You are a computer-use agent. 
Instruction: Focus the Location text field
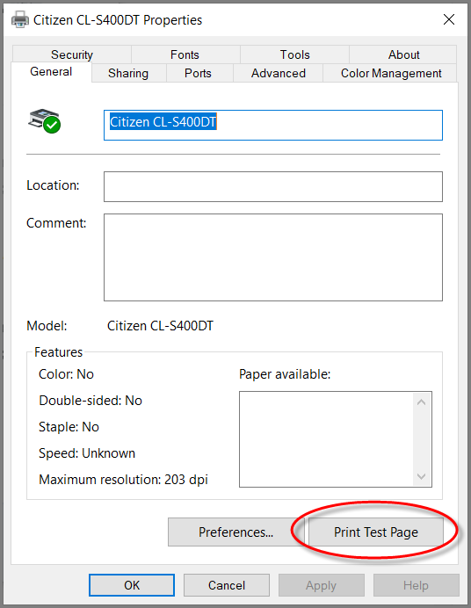pyautogui.click(x=273, y=187)
